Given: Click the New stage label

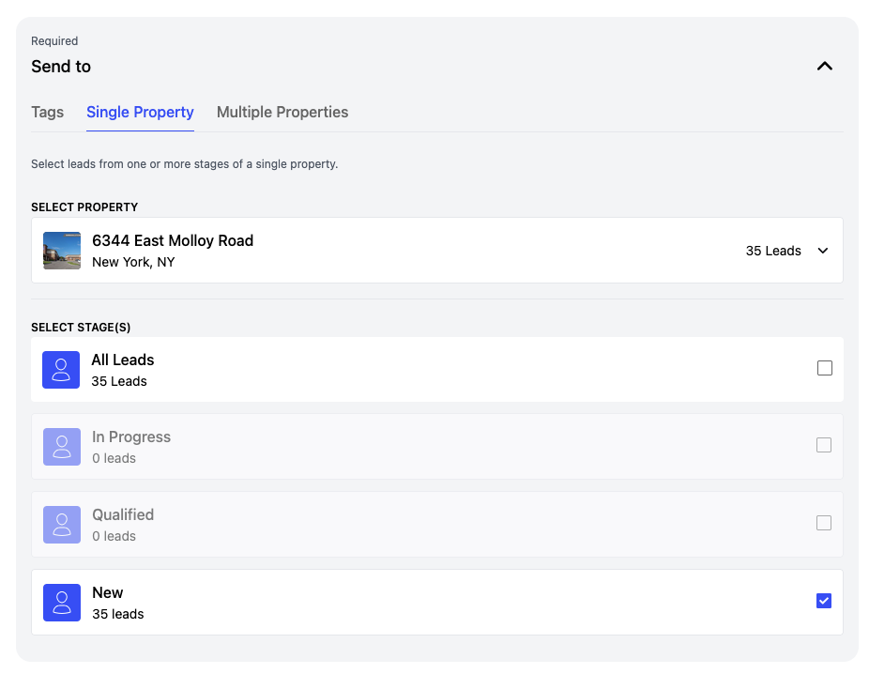Looking at the screenshot, I should point(108,592).
